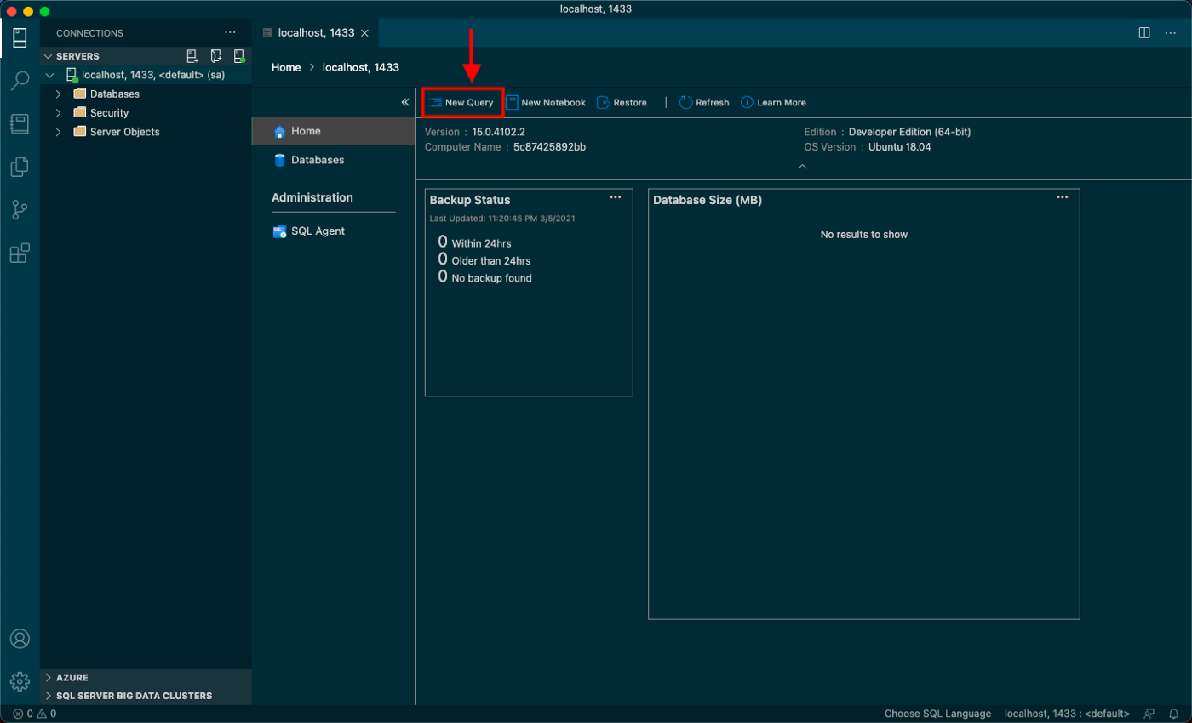Click the split editor icon
The width and height of the screenshot is (1192, 723).
coord(1144,32)
